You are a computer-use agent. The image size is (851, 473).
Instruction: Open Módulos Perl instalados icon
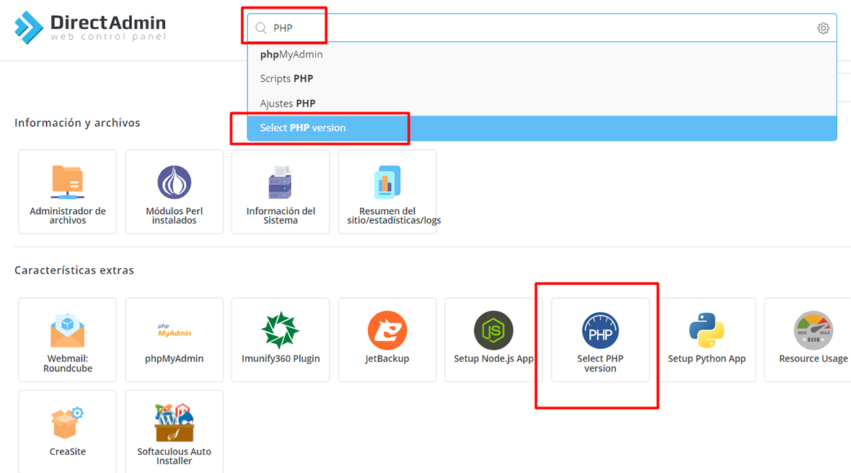tap(175, 182)
